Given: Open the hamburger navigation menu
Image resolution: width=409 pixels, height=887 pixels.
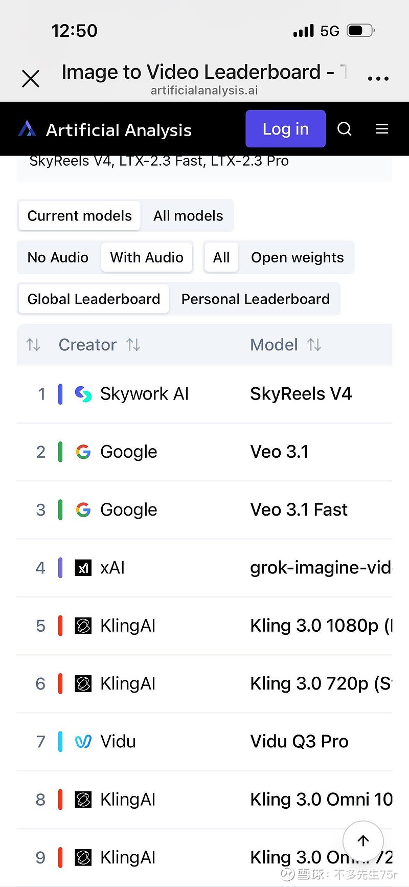Looking at the screenshot, I should [x=382, y=129].
